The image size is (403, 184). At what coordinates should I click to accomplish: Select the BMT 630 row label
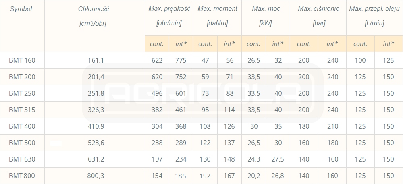(22, 159)
